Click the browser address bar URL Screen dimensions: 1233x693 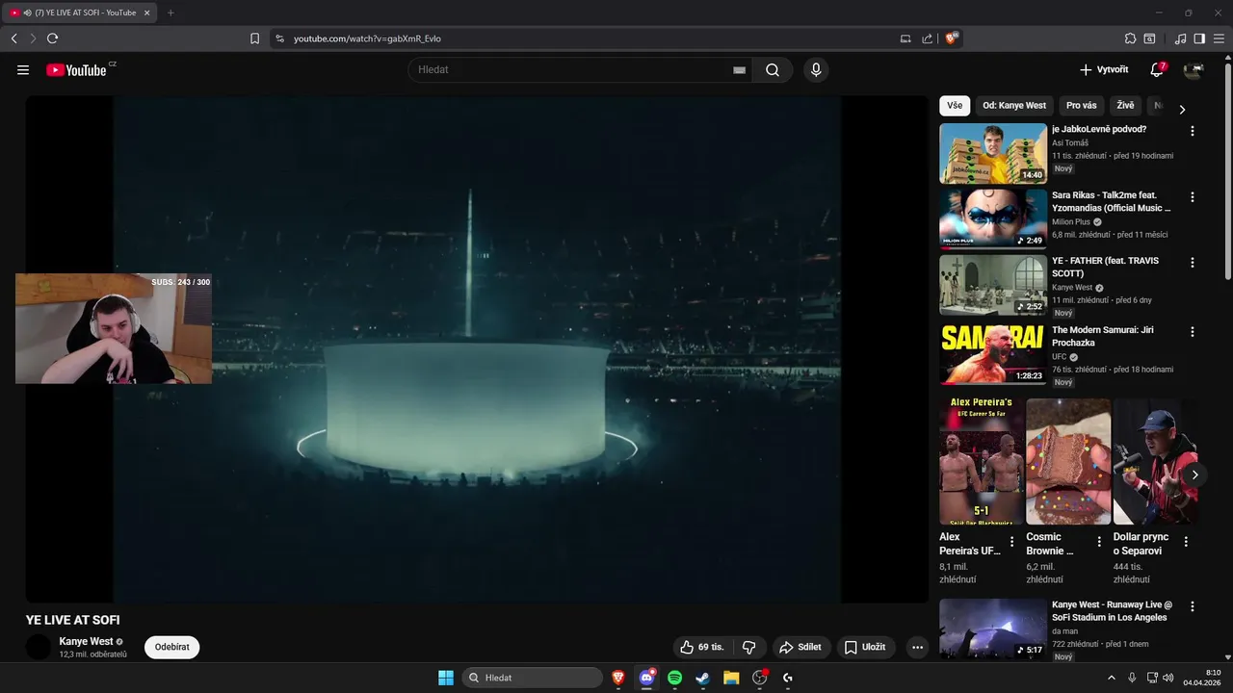(x=367, y=38)
